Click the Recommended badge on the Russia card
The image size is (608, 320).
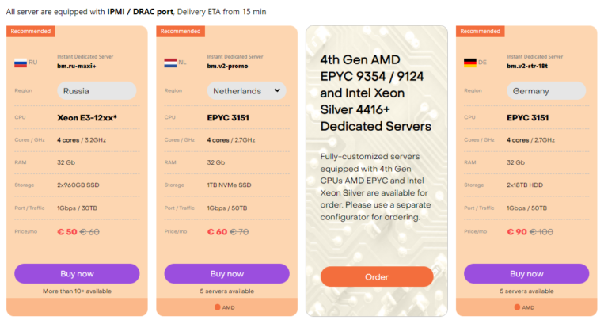pyautogui.click(x=31, y=32)
